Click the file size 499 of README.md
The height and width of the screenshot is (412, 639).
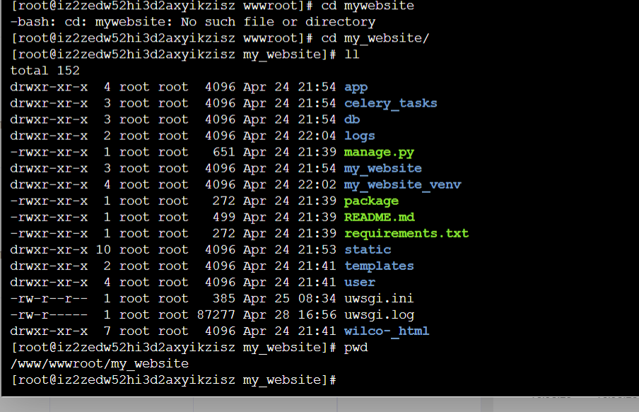[x=224, y=217]
